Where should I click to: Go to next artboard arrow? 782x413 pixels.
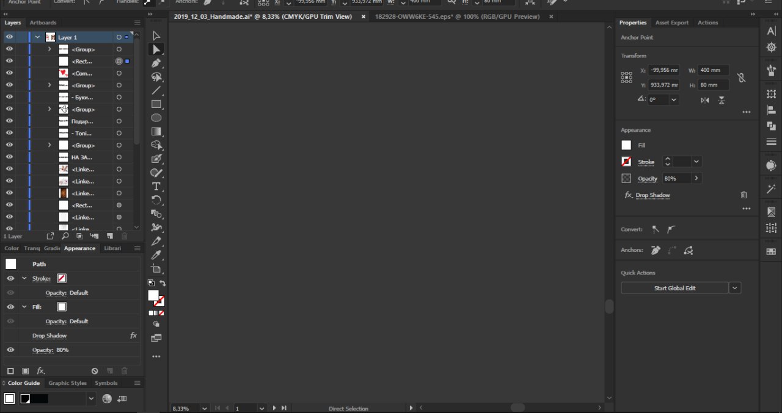click(x=274, y=408)
